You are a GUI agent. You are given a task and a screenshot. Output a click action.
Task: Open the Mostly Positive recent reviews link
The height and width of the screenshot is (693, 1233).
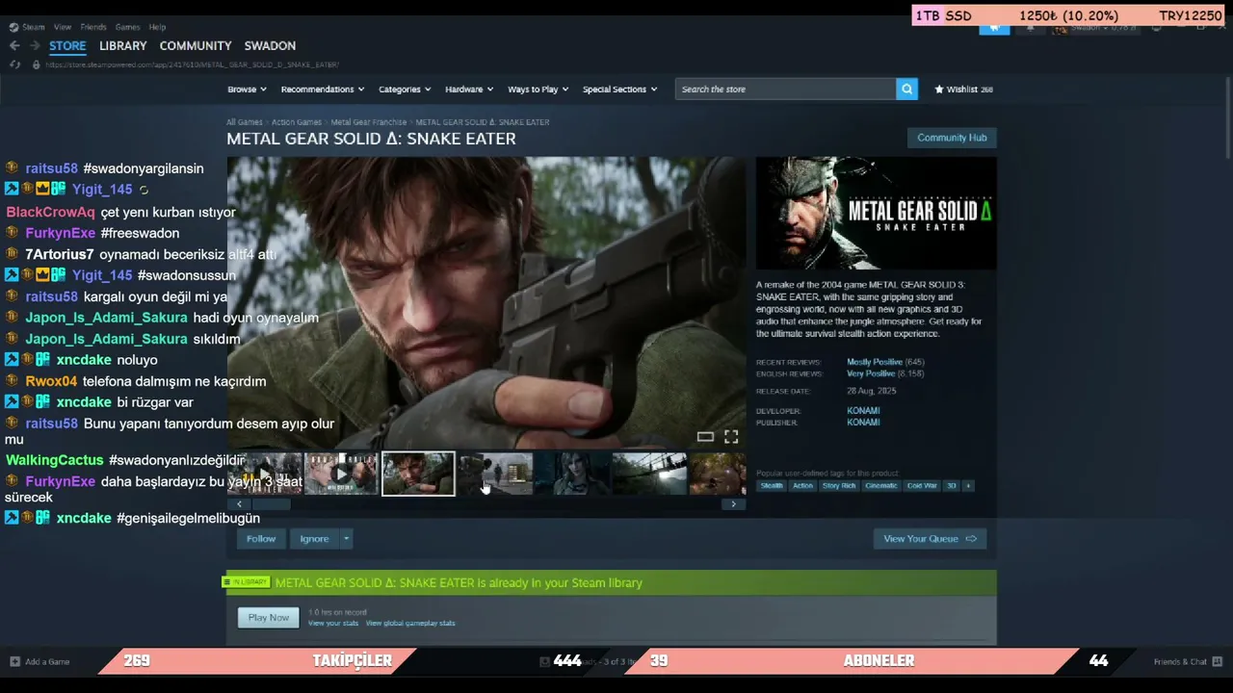click(x=875, y=362)
